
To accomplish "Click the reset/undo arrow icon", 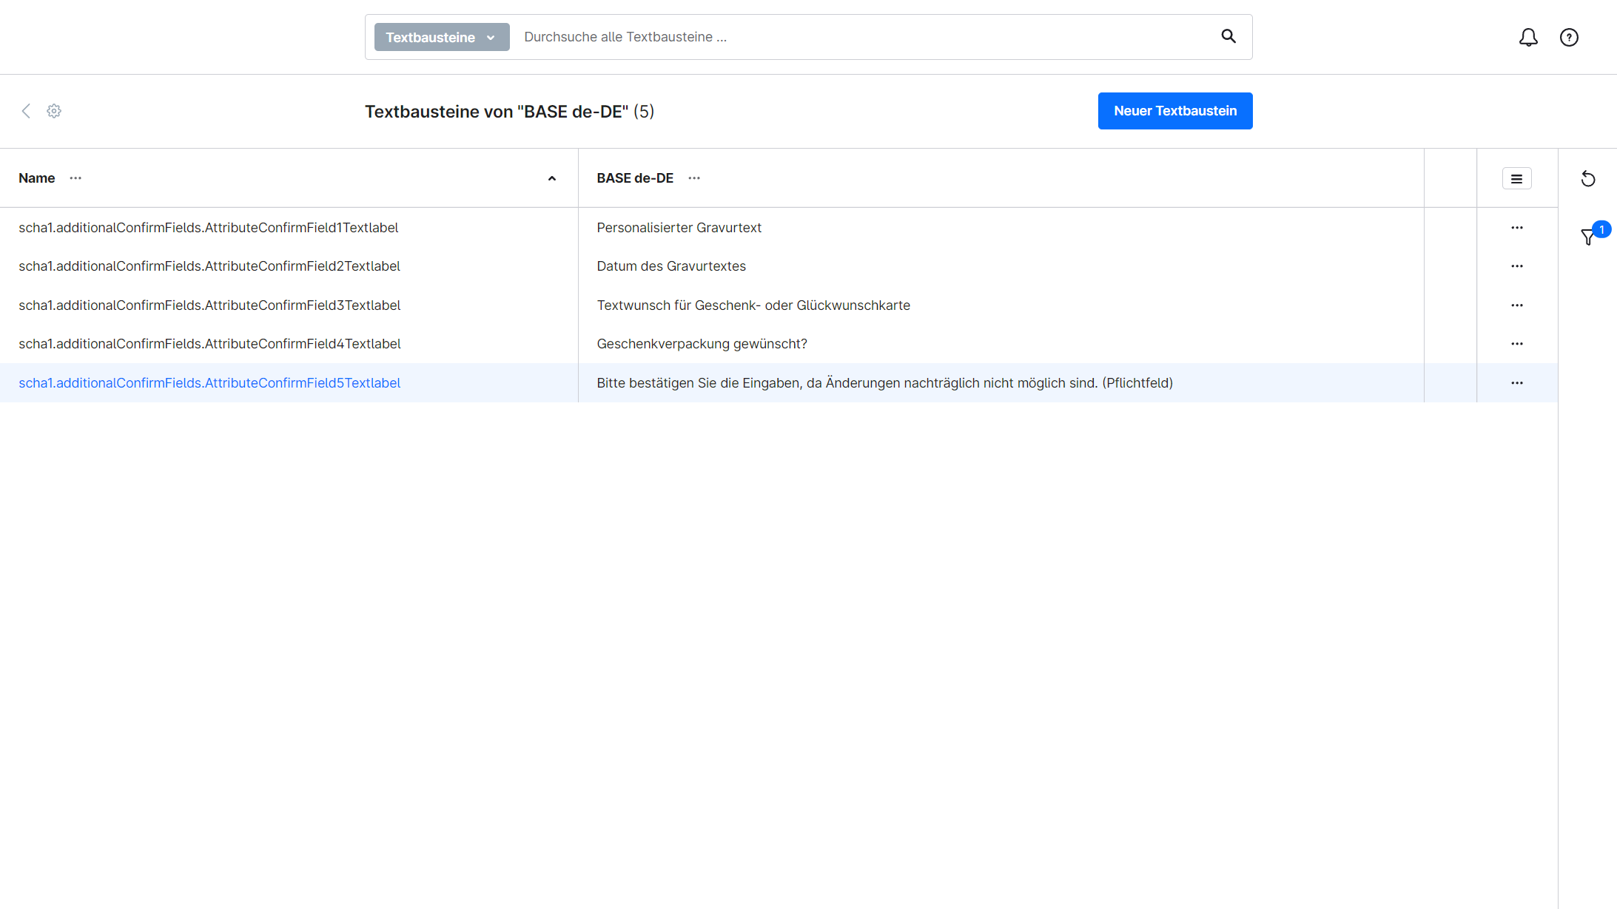I will tap(1588, 179).
